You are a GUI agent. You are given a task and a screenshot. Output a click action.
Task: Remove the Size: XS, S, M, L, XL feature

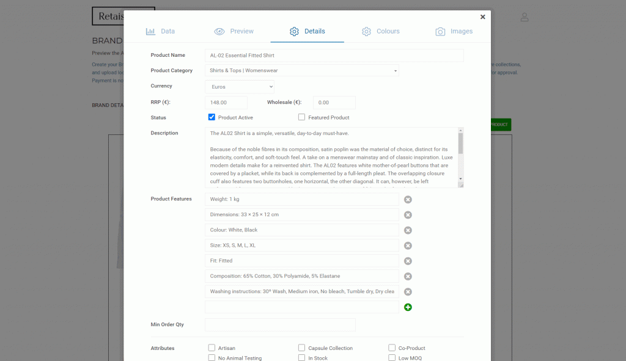point(408,246)
